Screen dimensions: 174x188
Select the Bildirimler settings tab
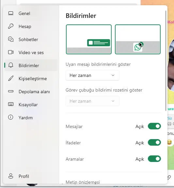pos(31,65)
